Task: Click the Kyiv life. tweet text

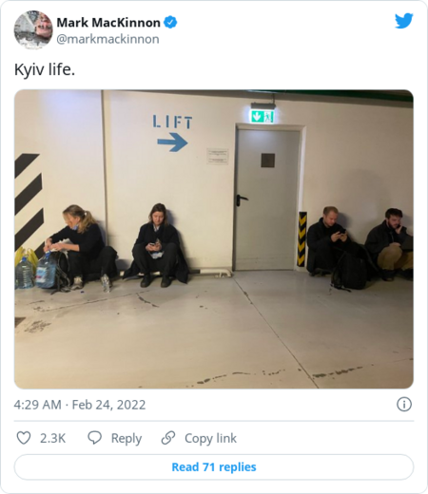Action: 45,69
